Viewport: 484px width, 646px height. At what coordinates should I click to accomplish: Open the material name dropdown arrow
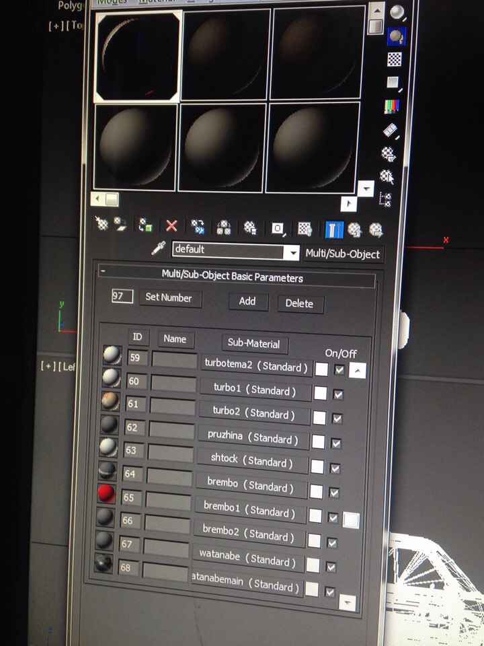click(x=292, y=252)
